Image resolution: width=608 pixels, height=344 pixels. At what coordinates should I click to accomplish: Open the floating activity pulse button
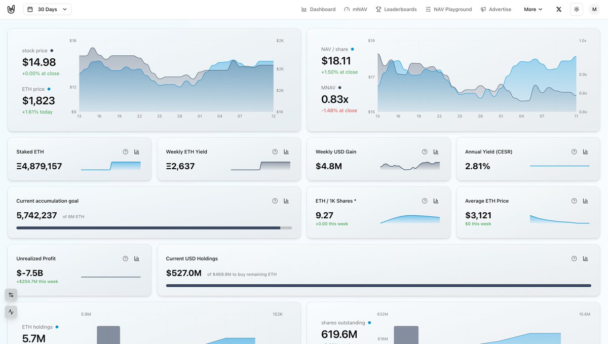11,312
